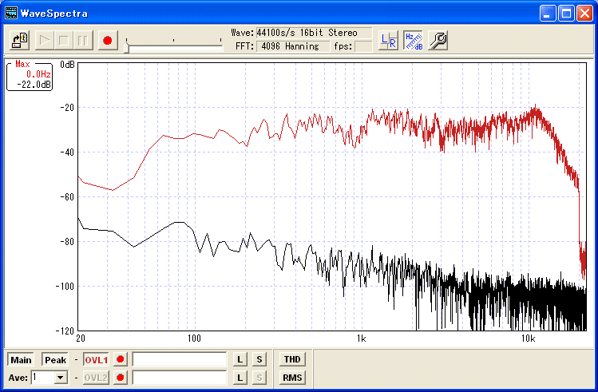Toggle the Main display button
598x392 pixels.
(x=22, y=360)
